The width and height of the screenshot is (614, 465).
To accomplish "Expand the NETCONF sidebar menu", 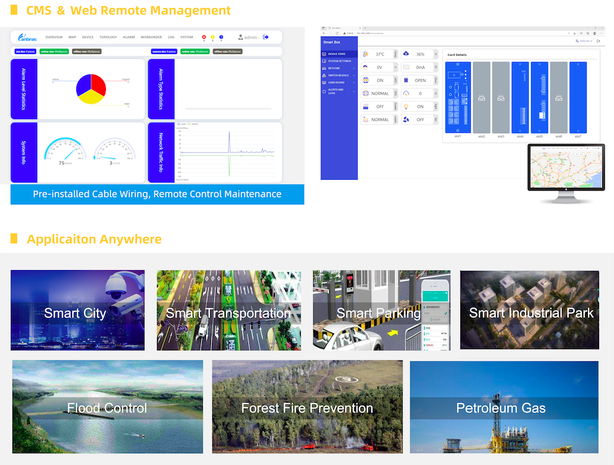I will click(334, 68).
